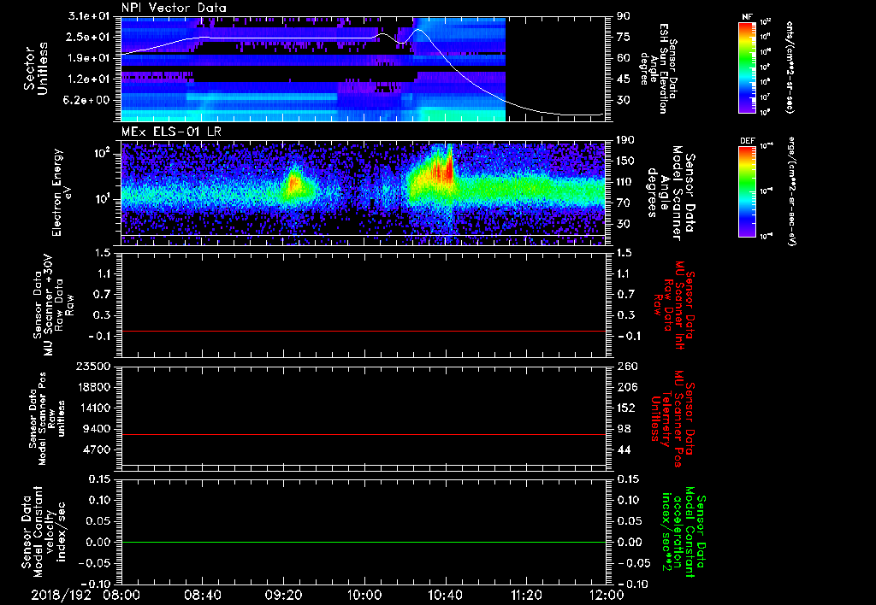The image size is (876, 605).
Task: Click the Electron Energy eV axis title
Action: 63,192
